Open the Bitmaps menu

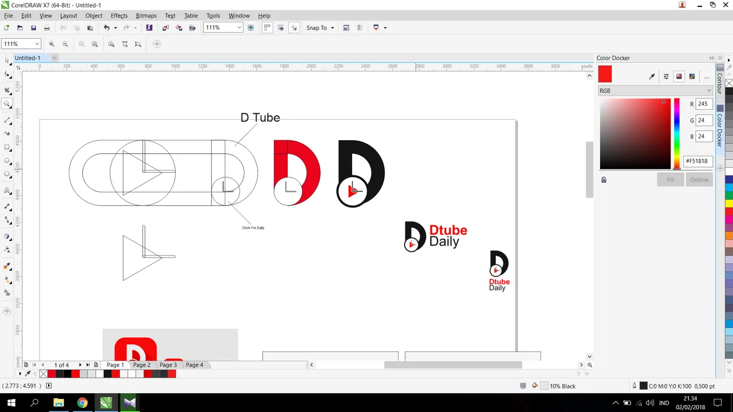point(147,15)
